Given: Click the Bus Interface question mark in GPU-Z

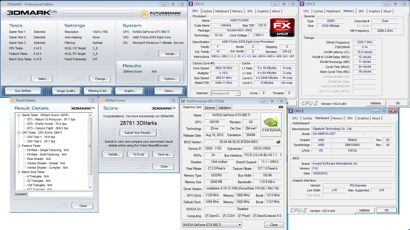Looking at the screenshot, I should click(281, 155).
